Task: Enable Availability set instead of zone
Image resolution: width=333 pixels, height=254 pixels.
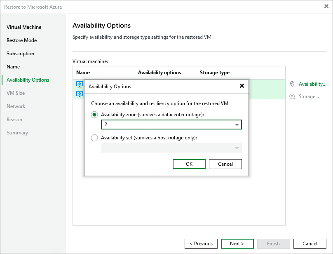Action: [x=94, y=138]
